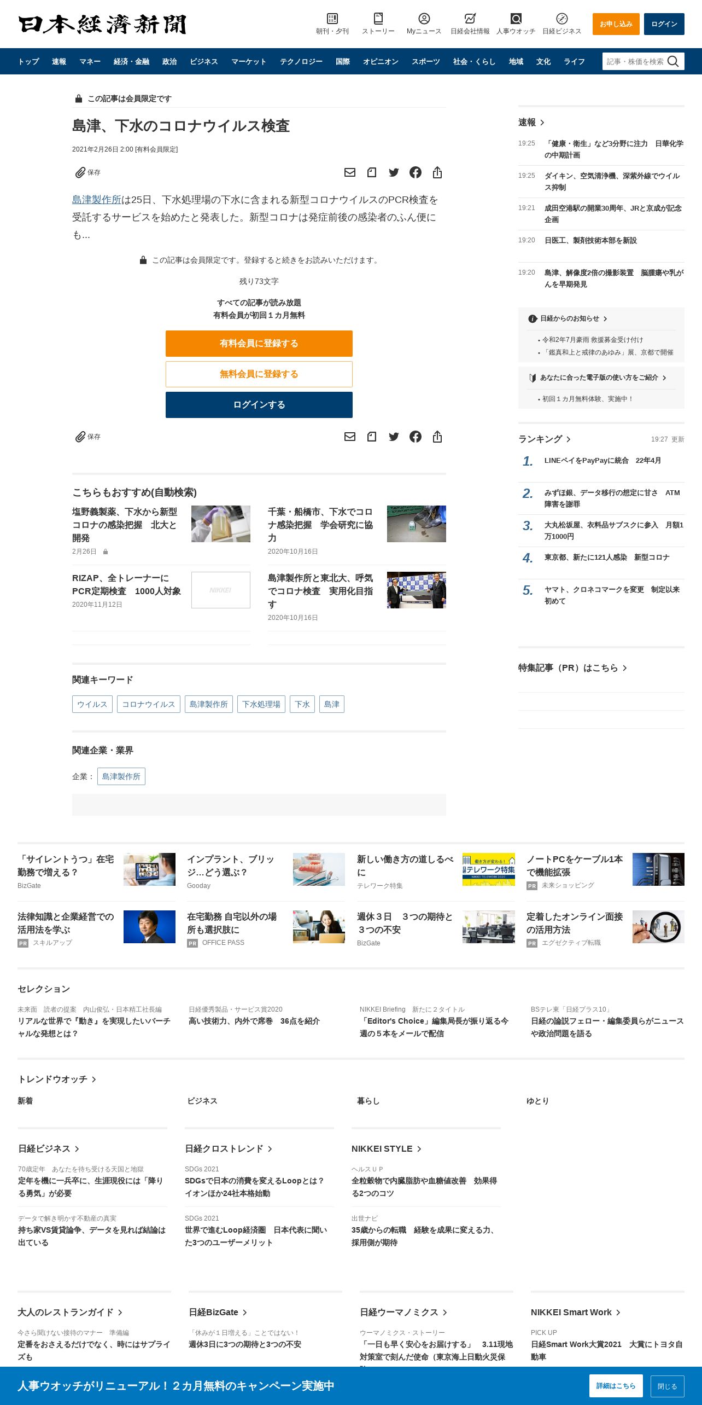
Task: Open the 速報 navigation item
Action: 59,61
